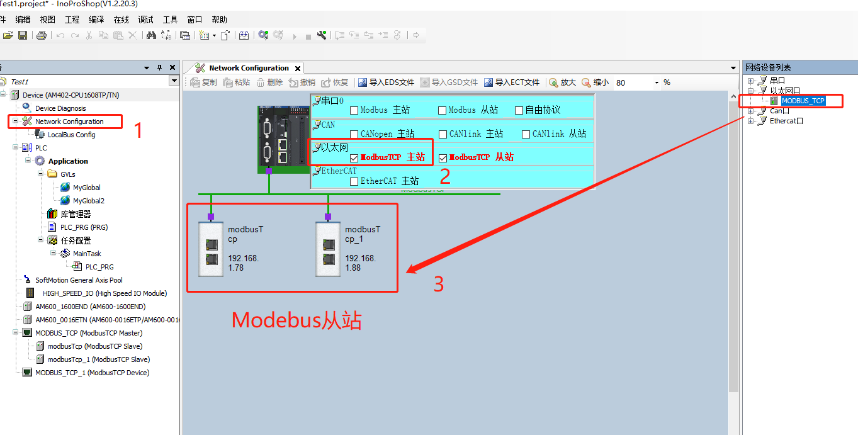858x435 pixels.
Task: Click the 恢复 redo button in network toolbar
Action: point(334,82)
